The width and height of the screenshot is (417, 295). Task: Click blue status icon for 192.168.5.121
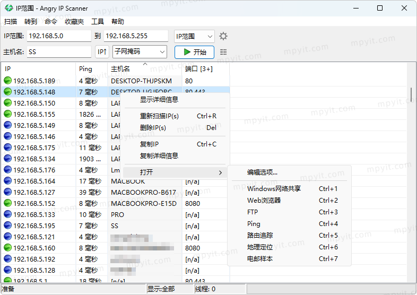[x=8, y=237]
